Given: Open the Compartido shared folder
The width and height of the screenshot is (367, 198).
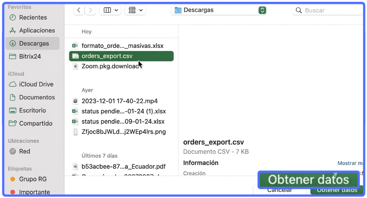Looking at the screenshot, I should point(35,123).
